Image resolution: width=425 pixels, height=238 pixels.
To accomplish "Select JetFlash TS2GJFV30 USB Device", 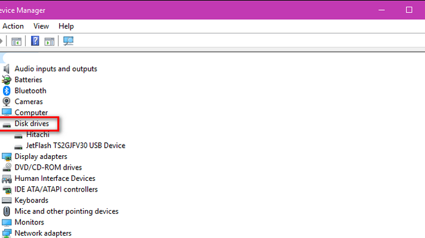I will coord(76,146).
